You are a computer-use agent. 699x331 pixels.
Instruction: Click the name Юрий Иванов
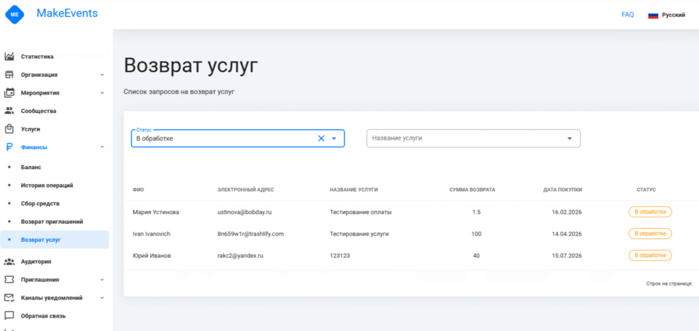click(x=152, y=256)
